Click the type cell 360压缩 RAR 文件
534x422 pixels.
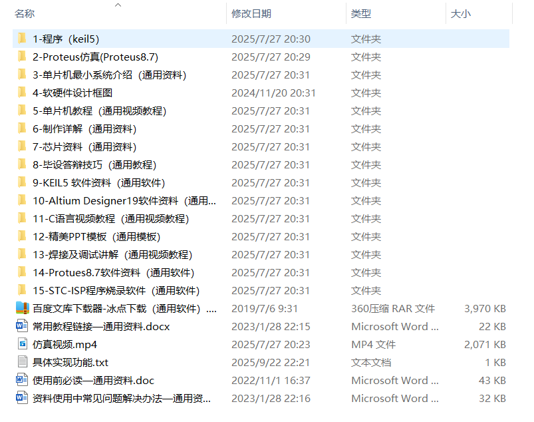click(393, 308)
